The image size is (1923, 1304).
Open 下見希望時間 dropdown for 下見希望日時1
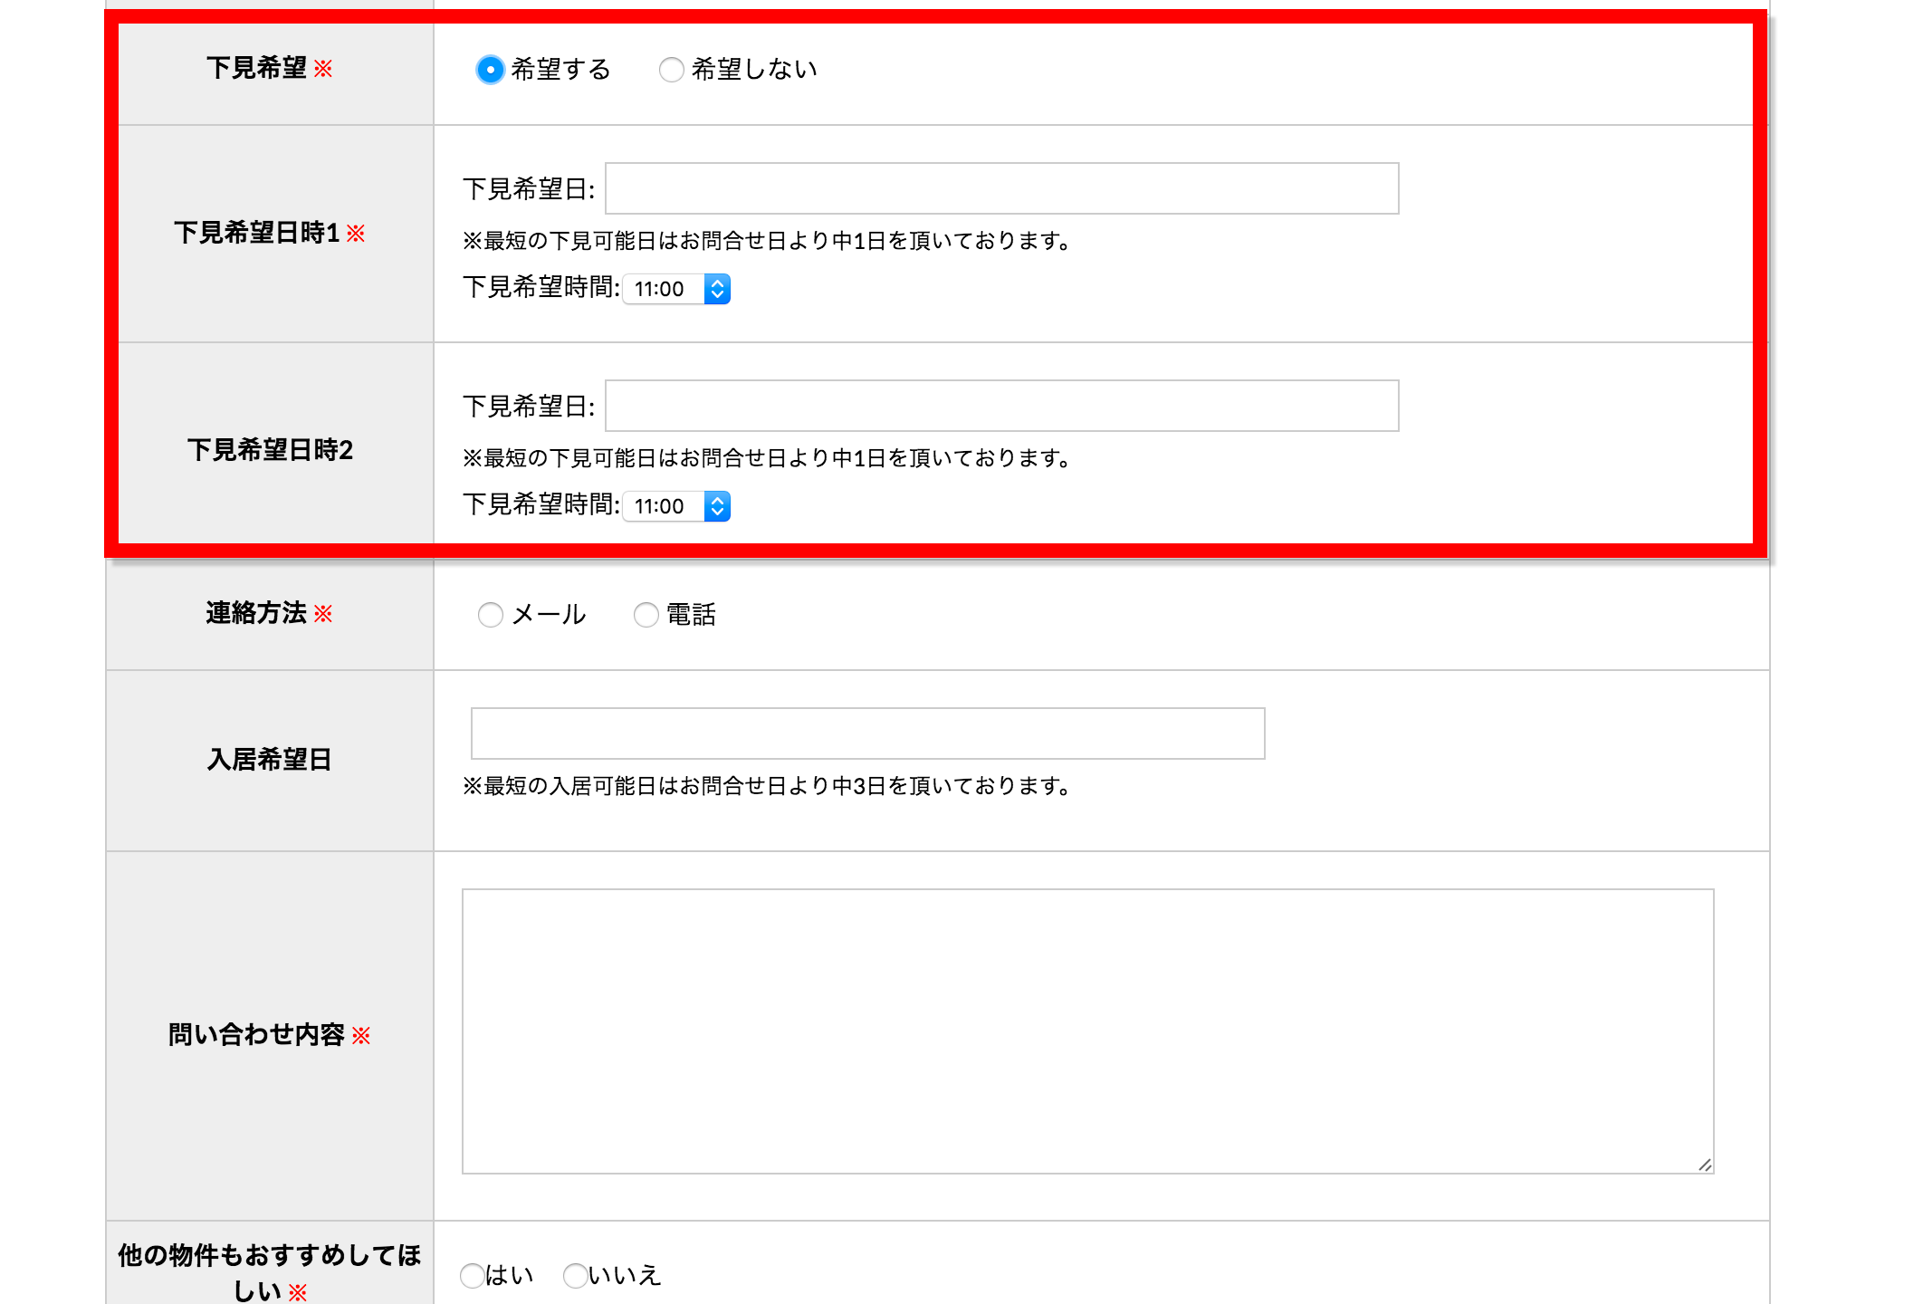[677, 289]
